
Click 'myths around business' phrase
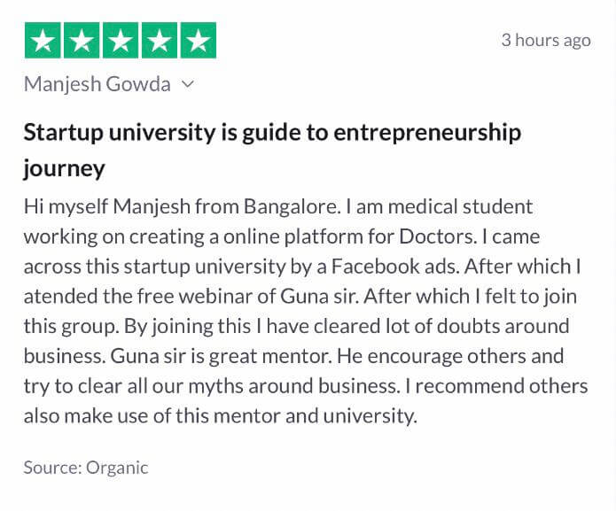(x=293, y=386)
